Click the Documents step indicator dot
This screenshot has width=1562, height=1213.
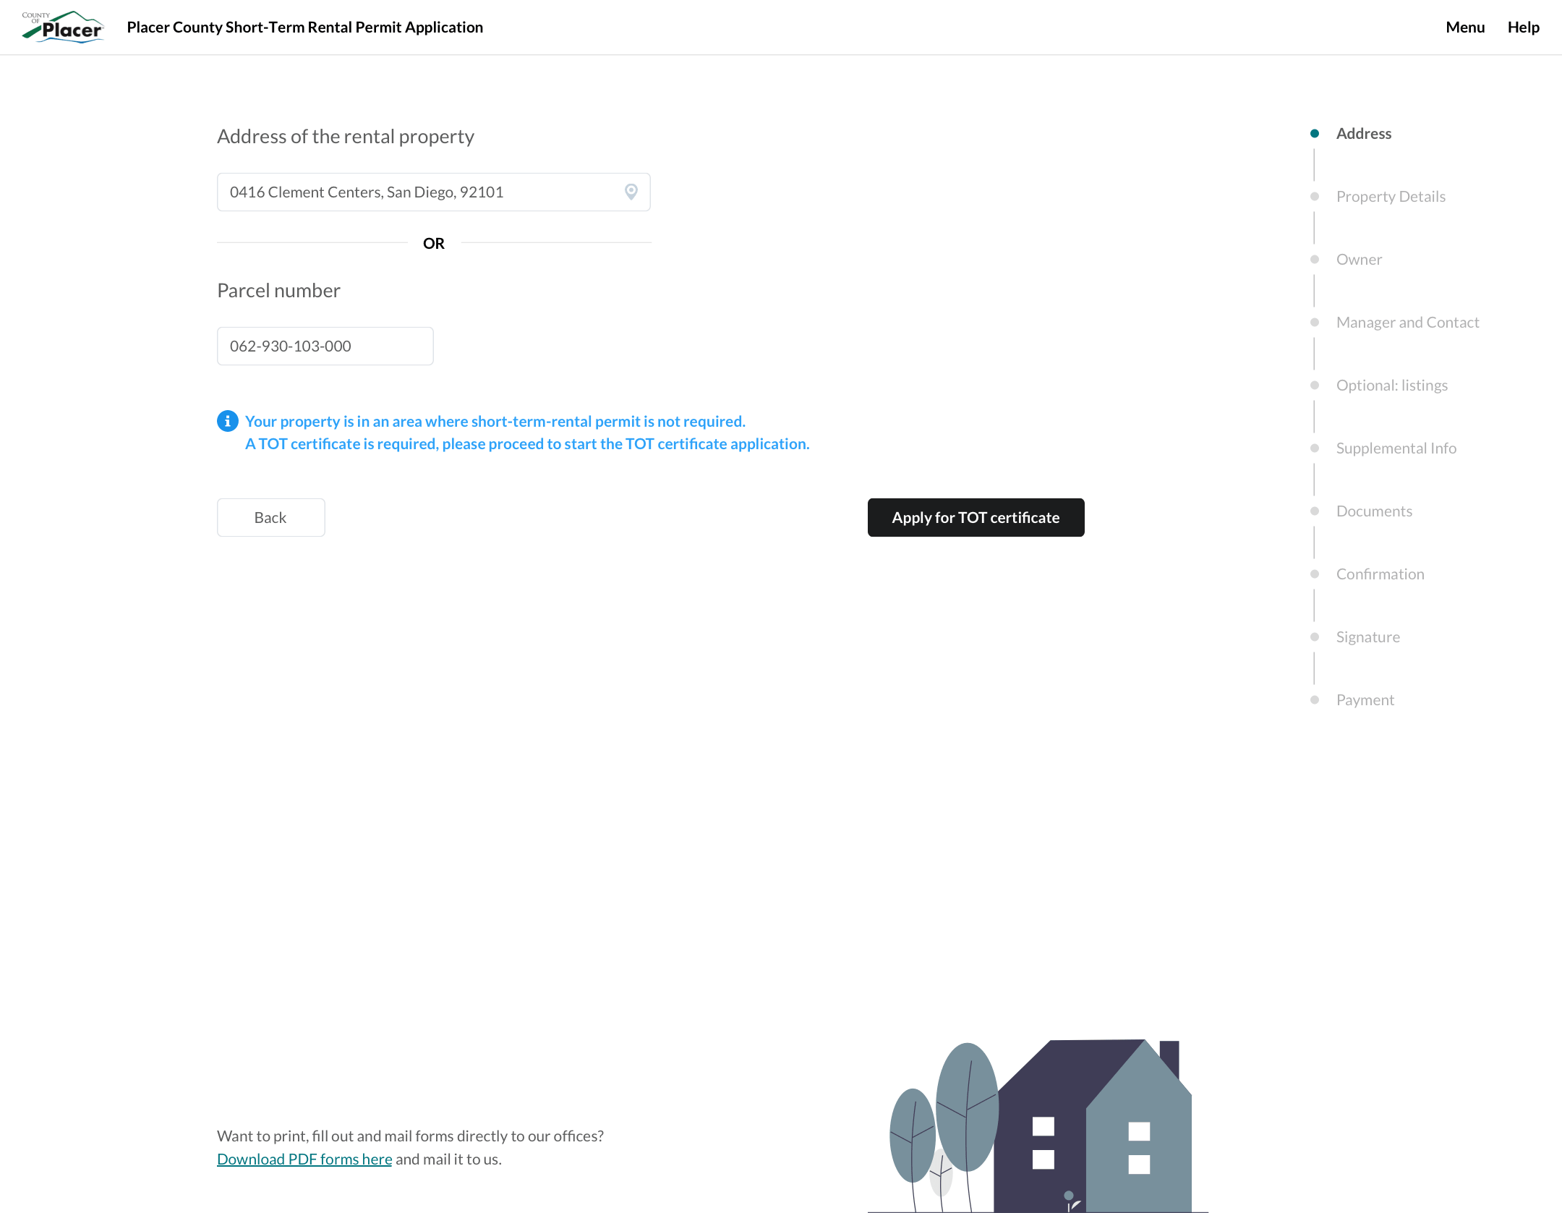point(1314,511)
